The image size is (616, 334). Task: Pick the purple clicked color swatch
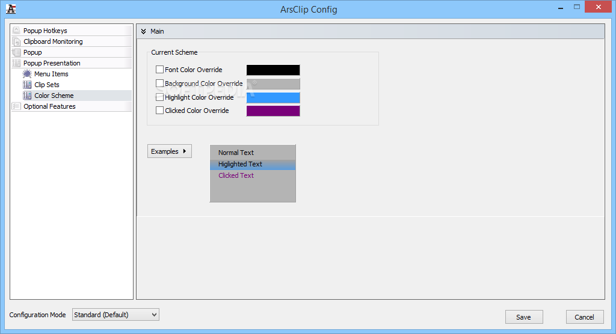[273, 111]
